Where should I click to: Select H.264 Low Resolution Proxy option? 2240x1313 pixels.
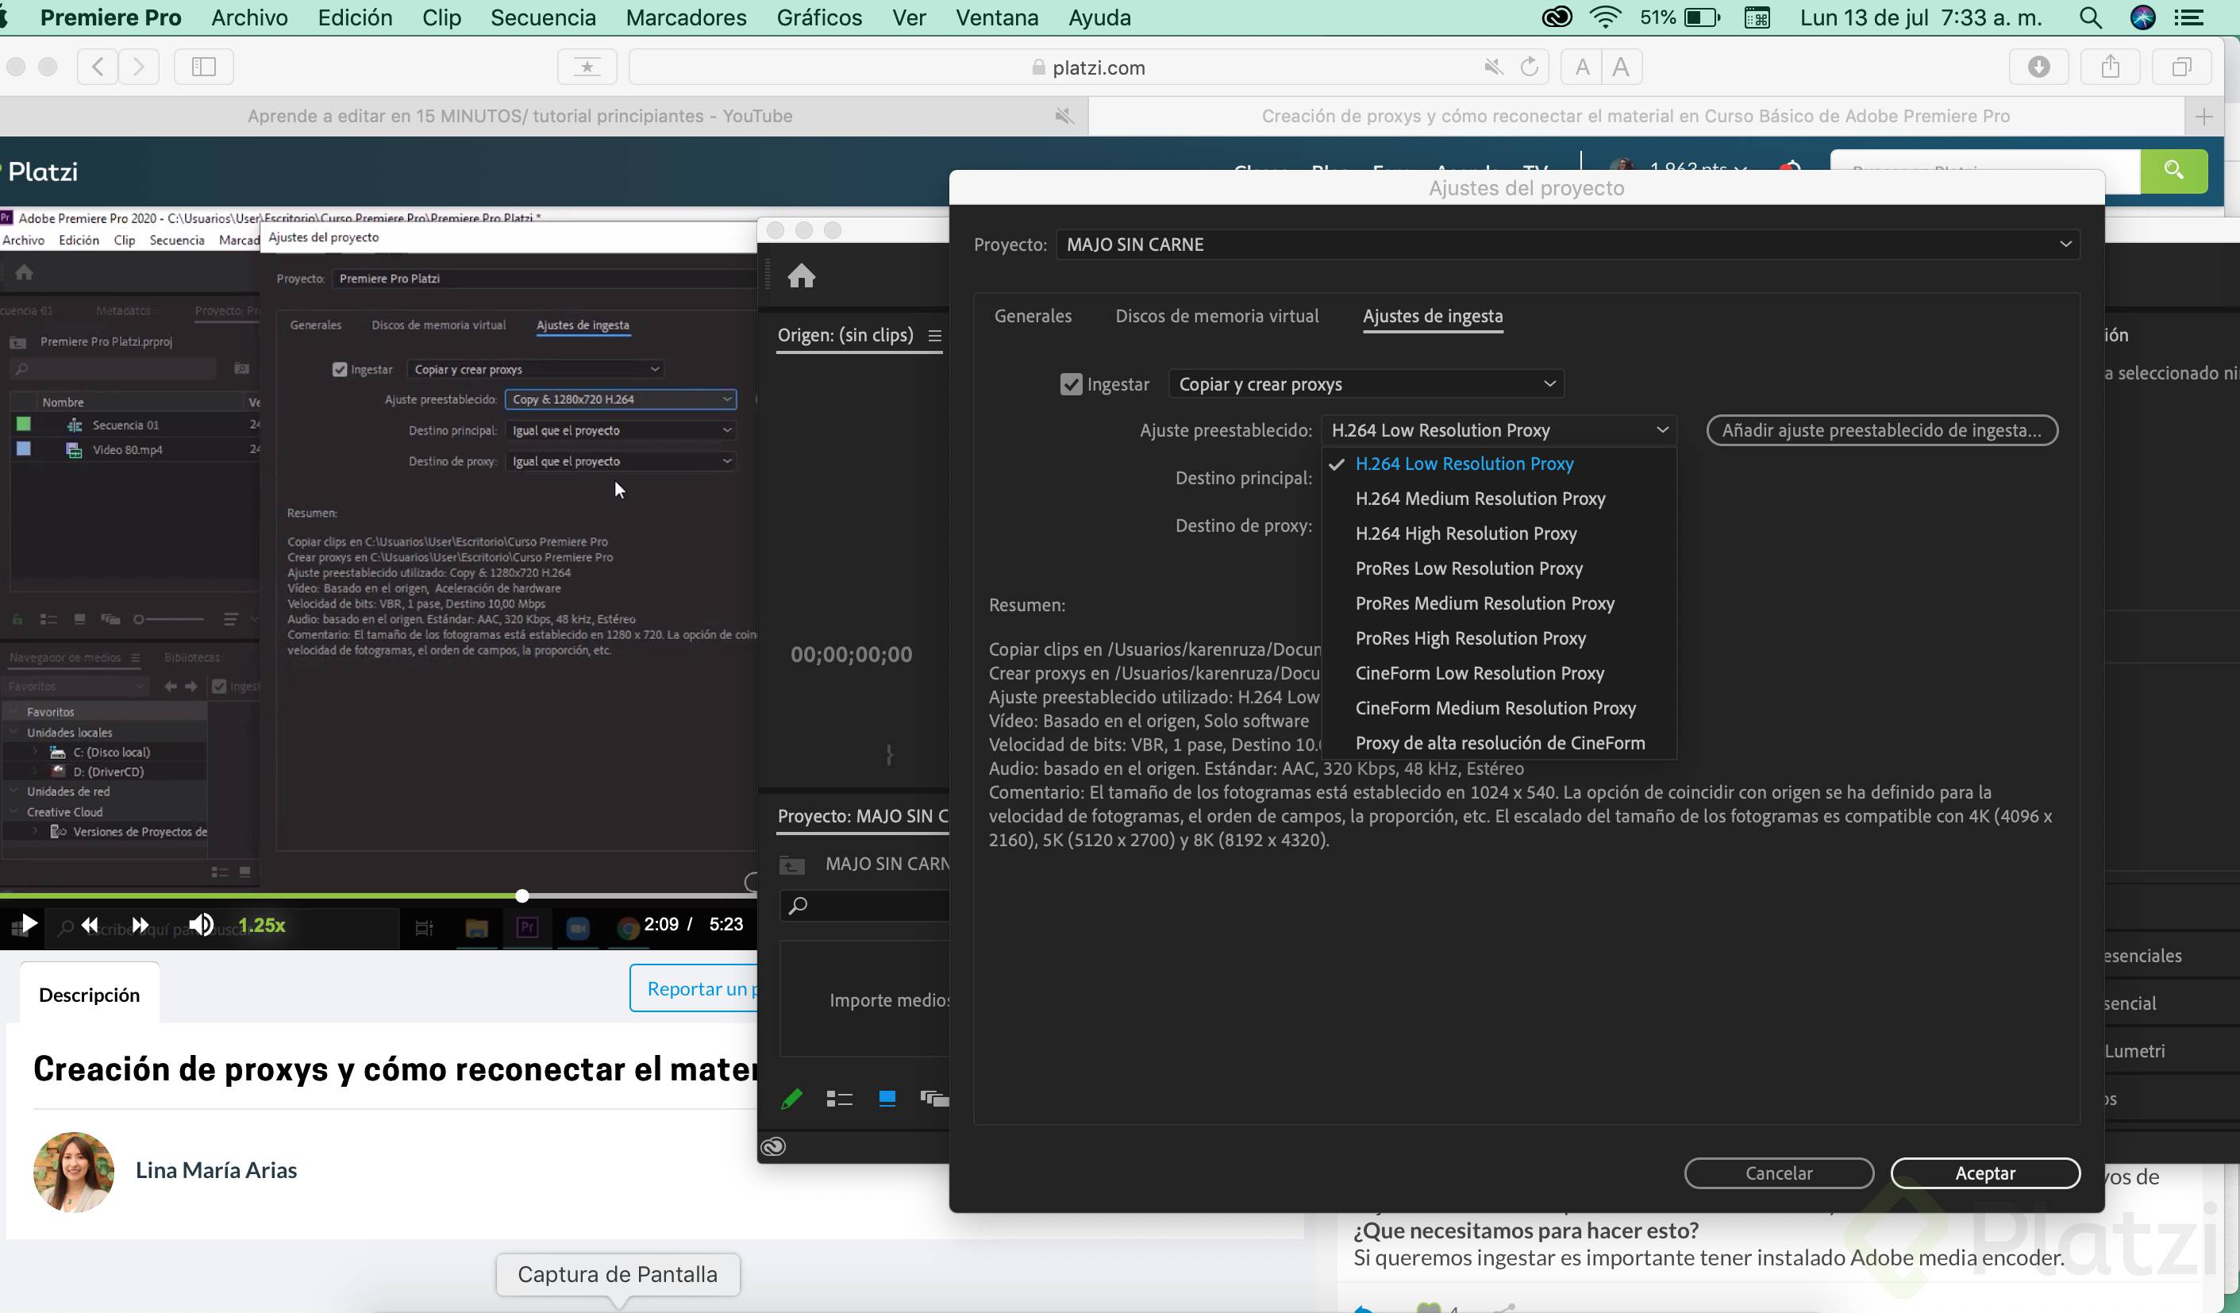[x=1464, y=464]
